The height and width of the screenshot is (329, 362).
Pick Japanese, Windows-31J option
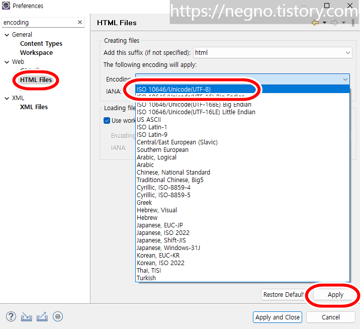242,248
